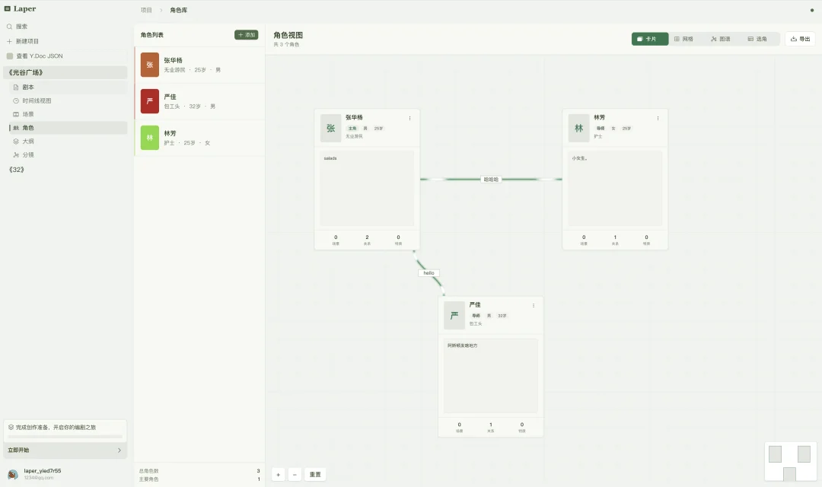Open the three-dot menu on 张华杨 card
822x487 pixels.
(x=409, y=118)
